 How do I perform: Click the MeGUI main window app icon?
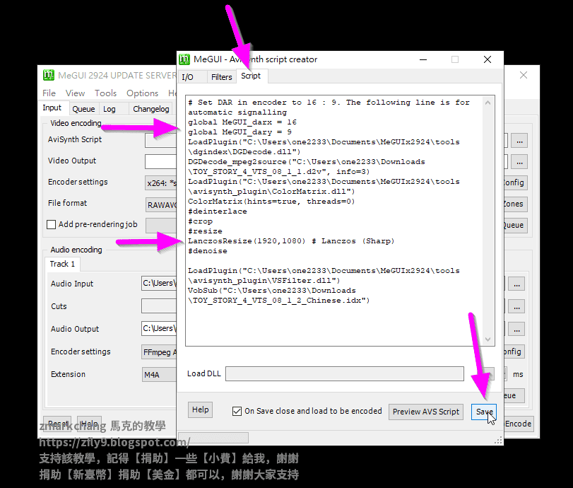pos(49,75)
